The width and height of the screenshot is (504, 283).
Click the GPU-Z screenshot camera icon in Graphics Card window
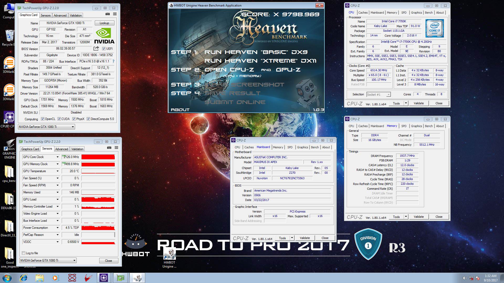point(108,14)
